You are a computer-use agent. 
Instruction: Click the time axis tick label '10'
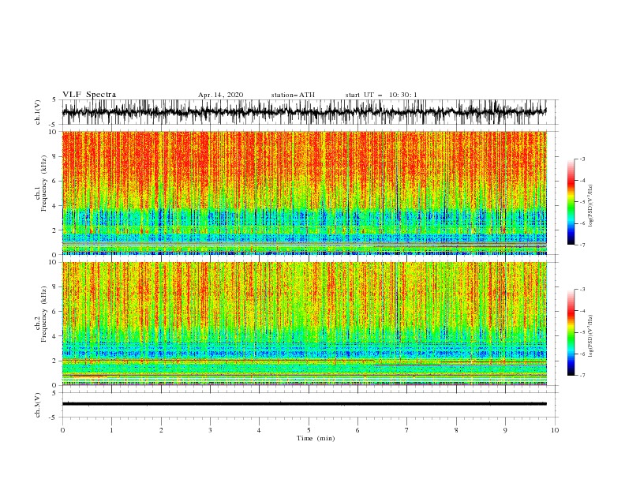(555, 430)
